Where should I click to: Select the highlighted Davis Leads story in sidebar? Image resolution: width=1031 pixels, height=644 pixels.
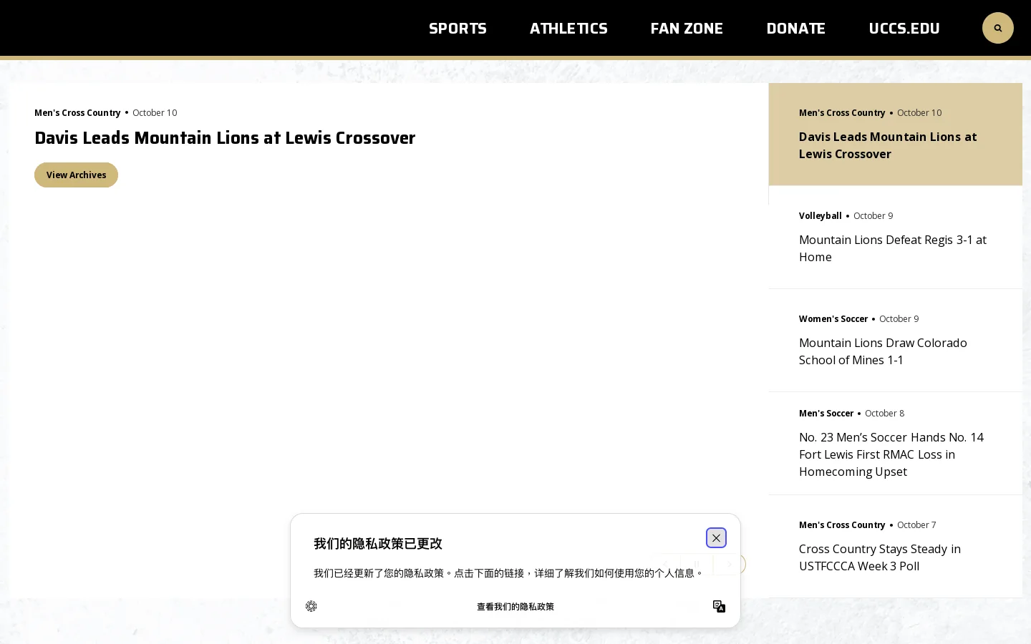coord(895,134)
